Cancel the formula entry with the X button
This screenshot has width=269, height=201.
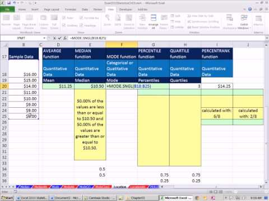pos(55,38)
